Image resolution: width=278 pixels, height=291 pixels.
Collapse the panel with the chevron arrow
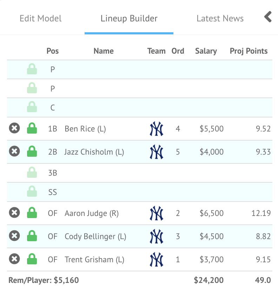268,17
